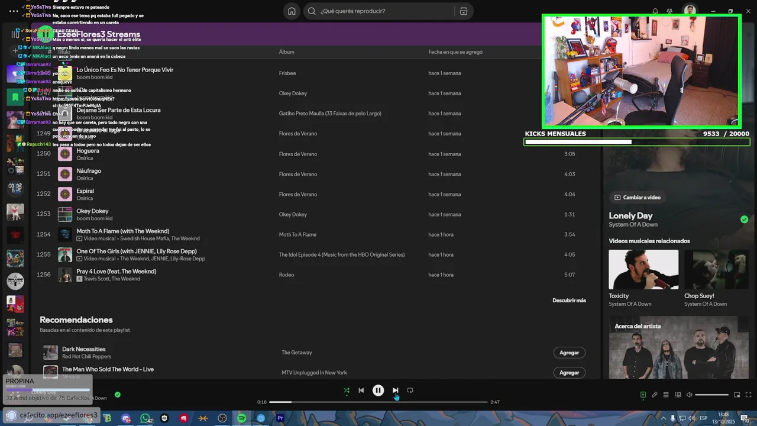Image resolution: width=757 pixels, height=426 pixels.
Task: Open the Toxicity music video thumbnail
Action: (643, 269)
